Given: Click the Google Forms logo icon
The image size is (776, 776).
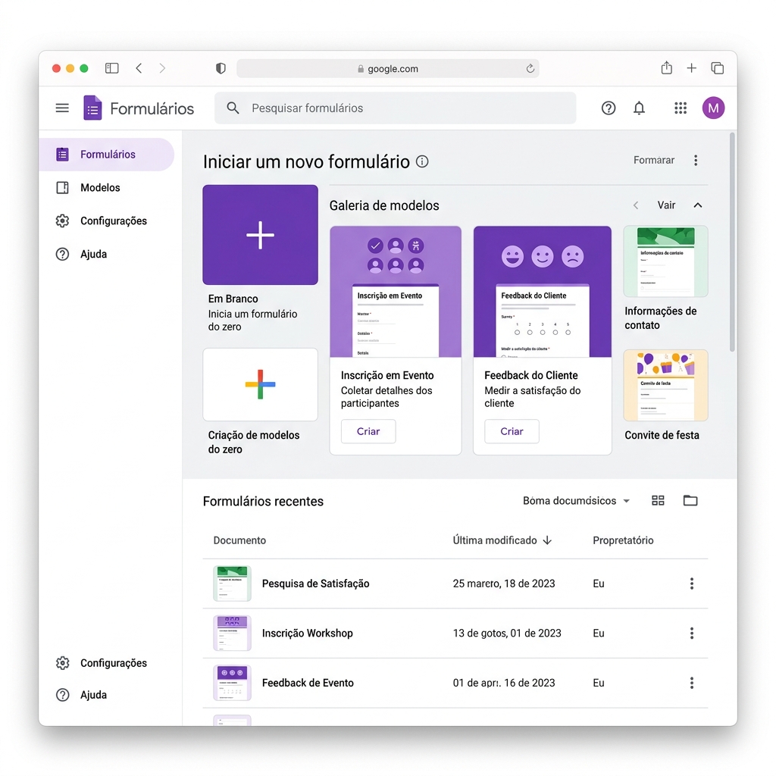Looking at the screenshot, I should click(x=92, y=108).
